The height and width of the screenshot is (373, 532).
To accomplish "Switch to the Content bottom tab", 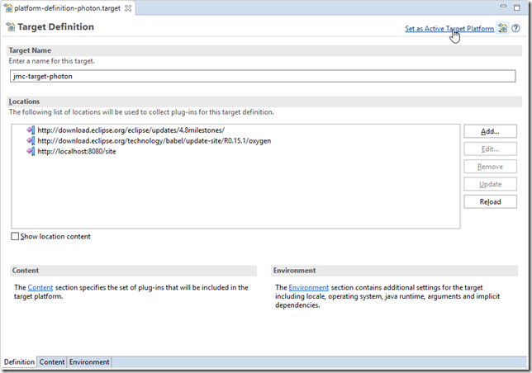I will (x=51, y=362).
